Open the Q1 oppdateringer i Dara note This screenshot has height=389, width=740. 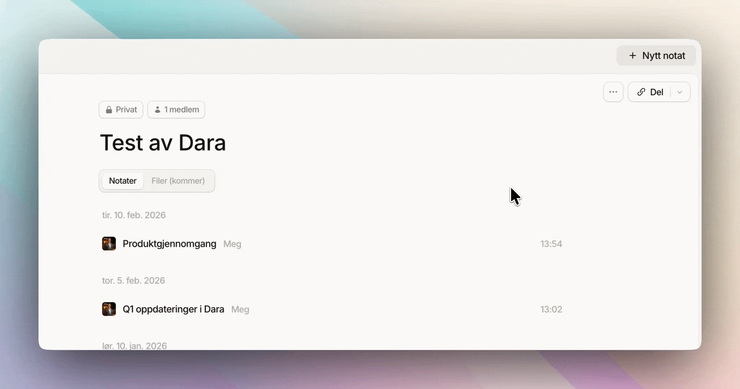(x=173, y=309)
